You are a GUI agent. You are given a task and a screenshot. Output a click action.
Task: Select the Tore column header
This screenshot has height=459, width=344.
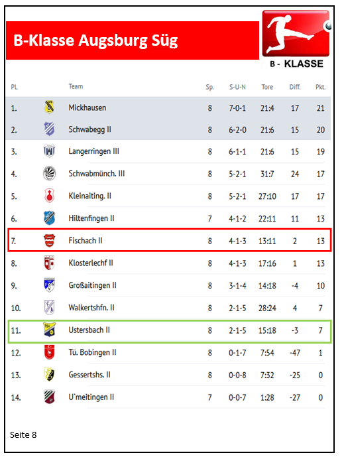[x=267, y=87]
